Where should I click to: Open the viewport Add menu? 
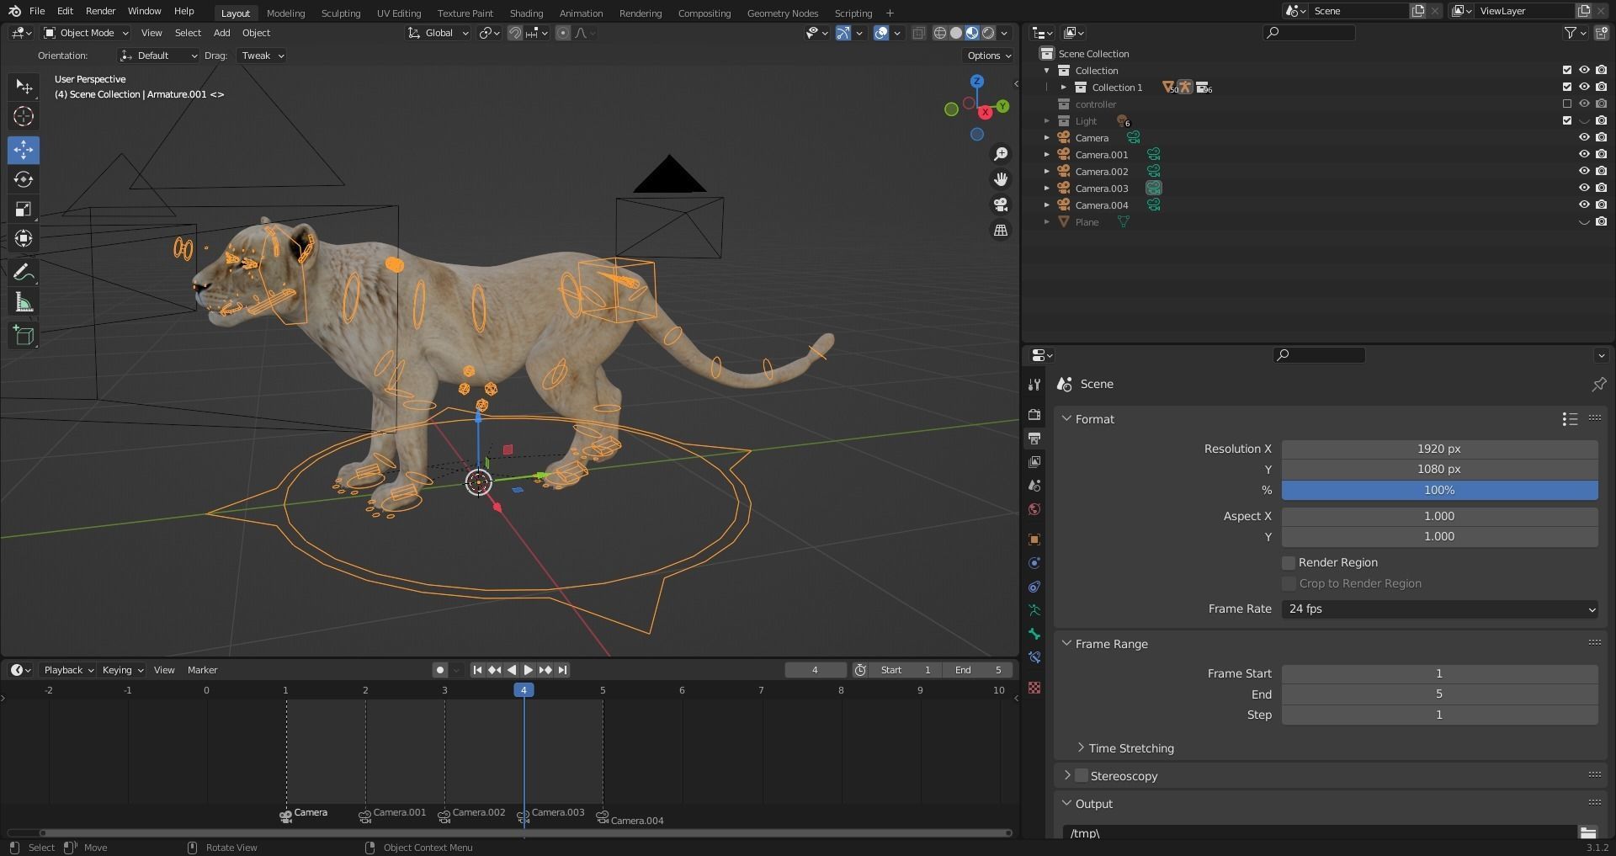(221, 33)
